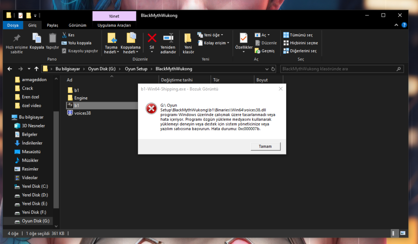Open 3D Nesneler in sidebar
Screen dimensions: 418x244
coord(30,125)
